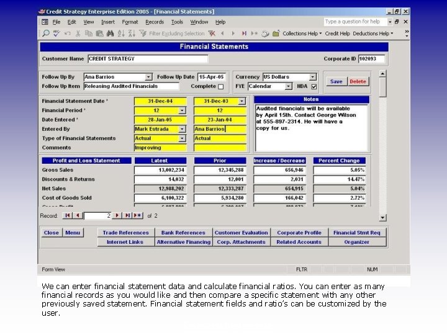The height and width of the screenshot is (335, 447).
Task: Click the Menu button
Action: pos(73,233)
